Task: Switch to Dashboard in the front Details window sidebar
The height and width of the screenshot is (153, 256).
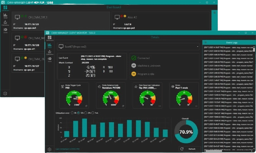Action: 50,38
